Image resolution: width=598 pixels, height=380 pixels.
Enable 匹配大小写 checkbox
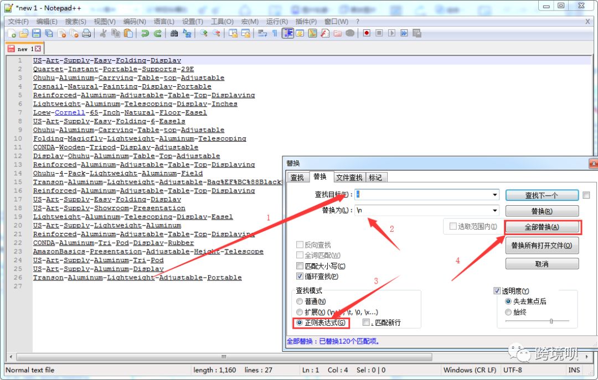tap(300, 266)
